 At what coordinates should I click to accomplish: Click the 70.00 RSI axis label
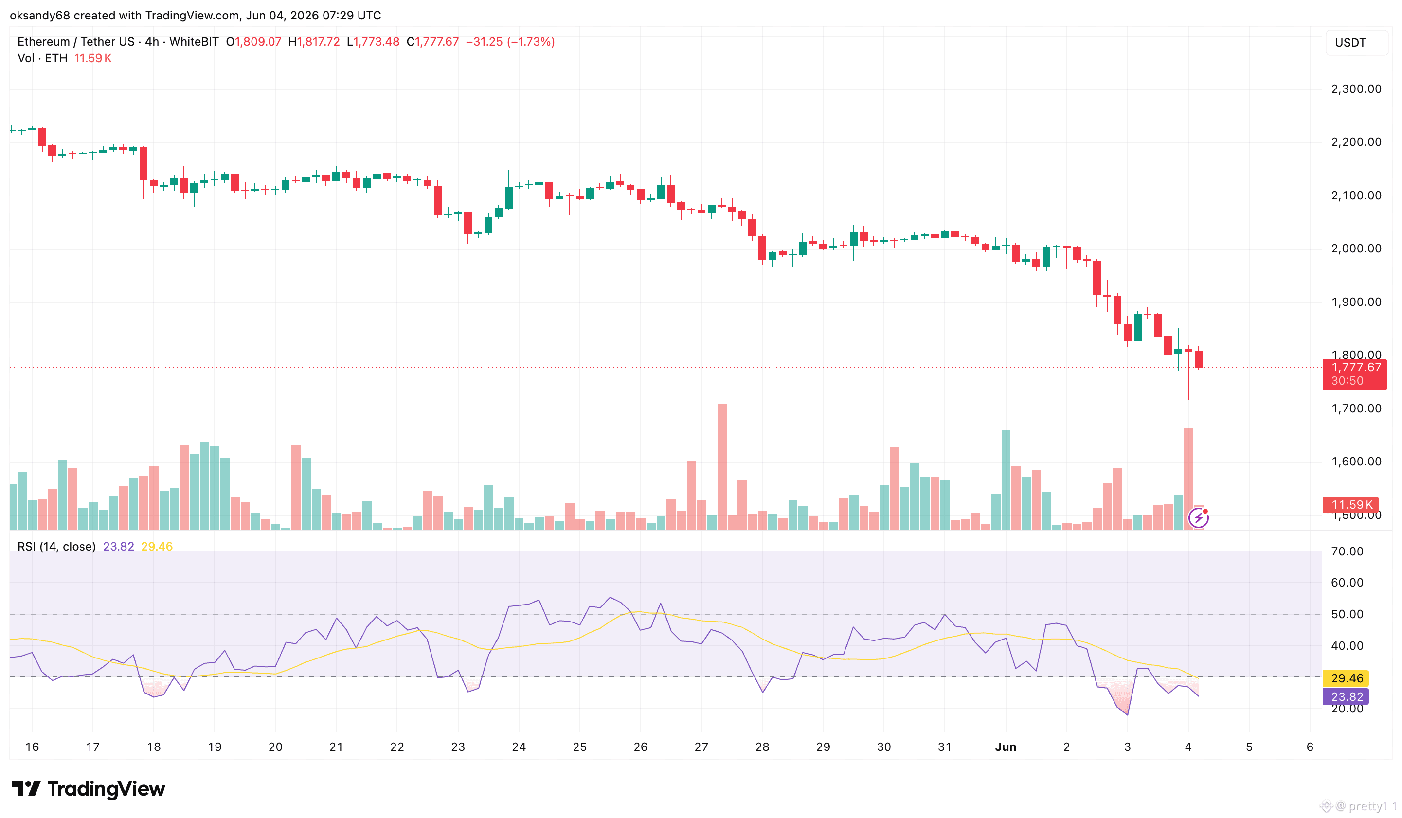click(x=1347, y=551)
